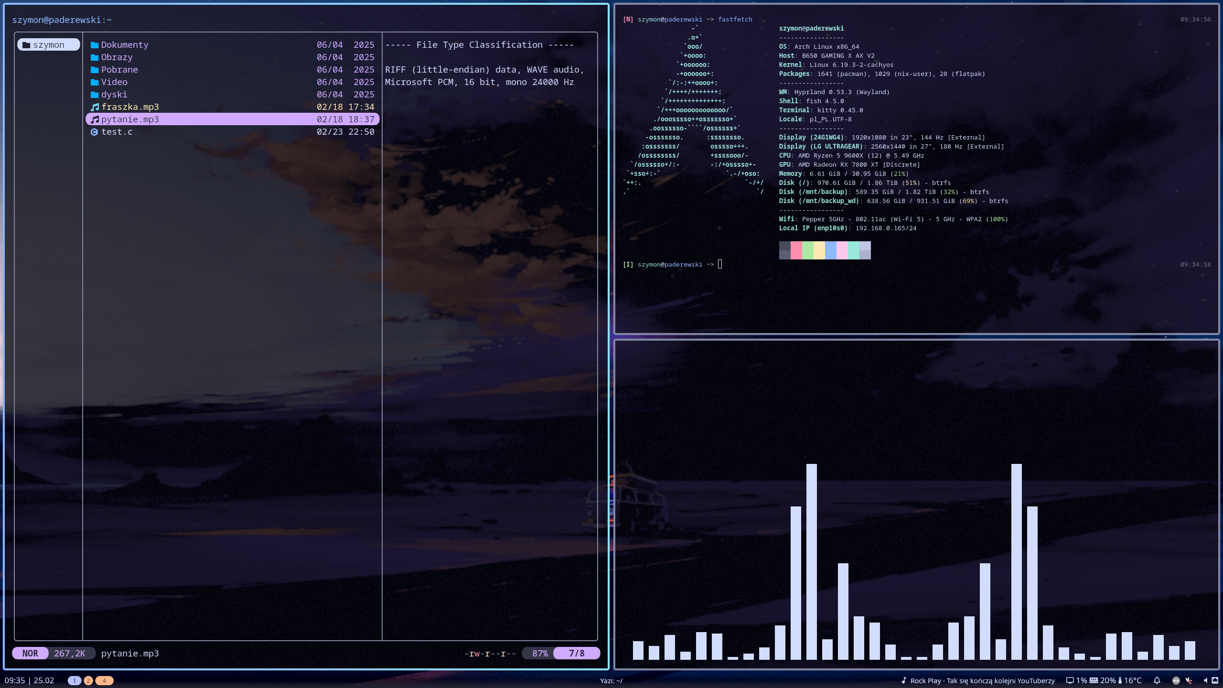Click the thermometer temperature icon
The width and height of the screenshot is (1223, 688).
pyautogui.click(x=1120, y=680)
